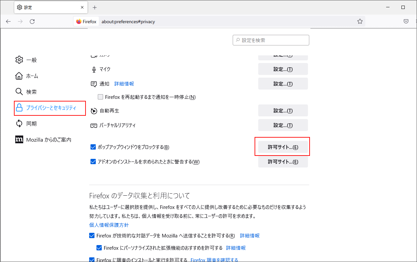
Task: Uncheck Firefox の技術的な対話データ送信許可
Action: tap(91, 235)
